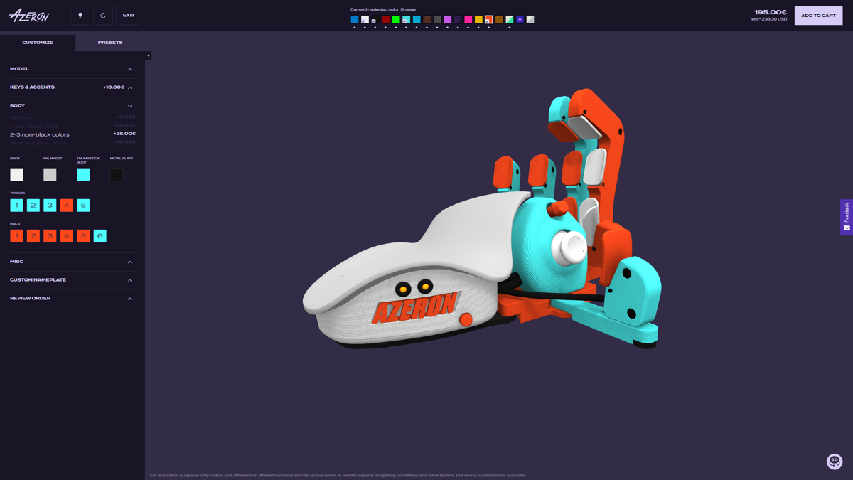
Task: Pick the blue swatch, first in the palette
Action: pyautogui.click(x=355, y=20)
